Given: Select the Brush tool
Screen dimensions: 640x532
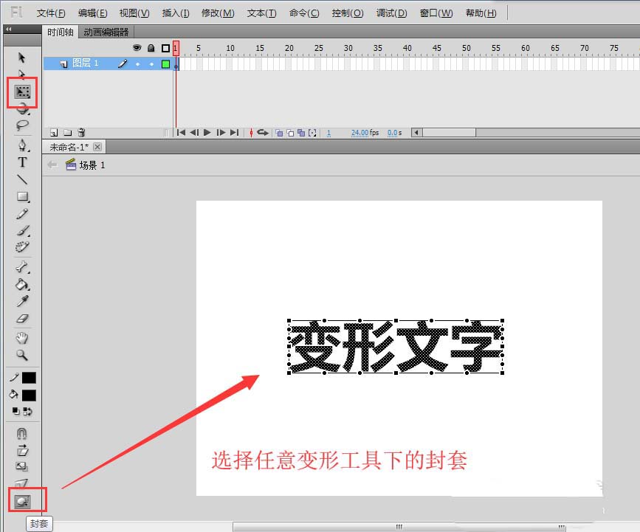Looking at the screenshot, I should (x=23, y=230).
